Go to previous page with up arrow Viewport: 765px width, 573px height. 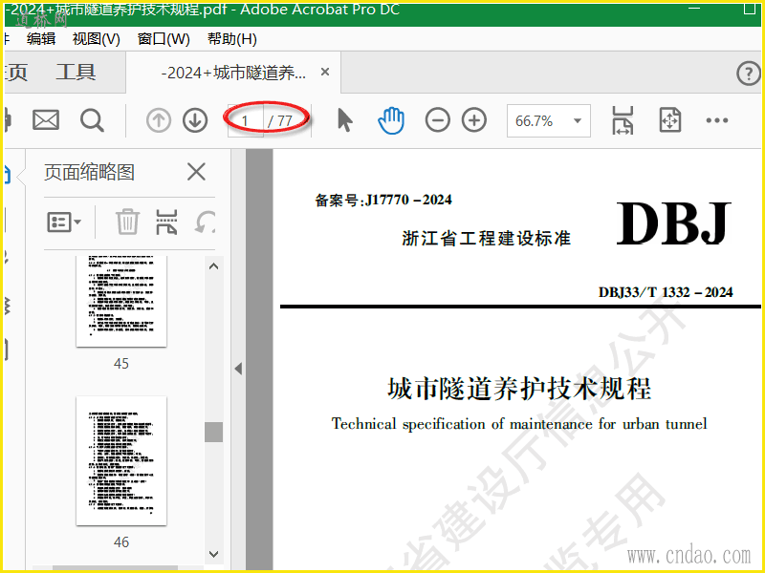point(159,120)
